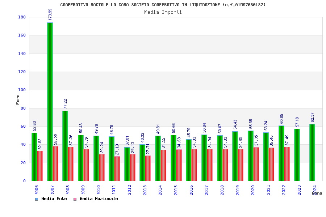Click the Media Nazionale legend swatch
The width and height of the screenshot is (326, 217).
[x=75, y=199]
